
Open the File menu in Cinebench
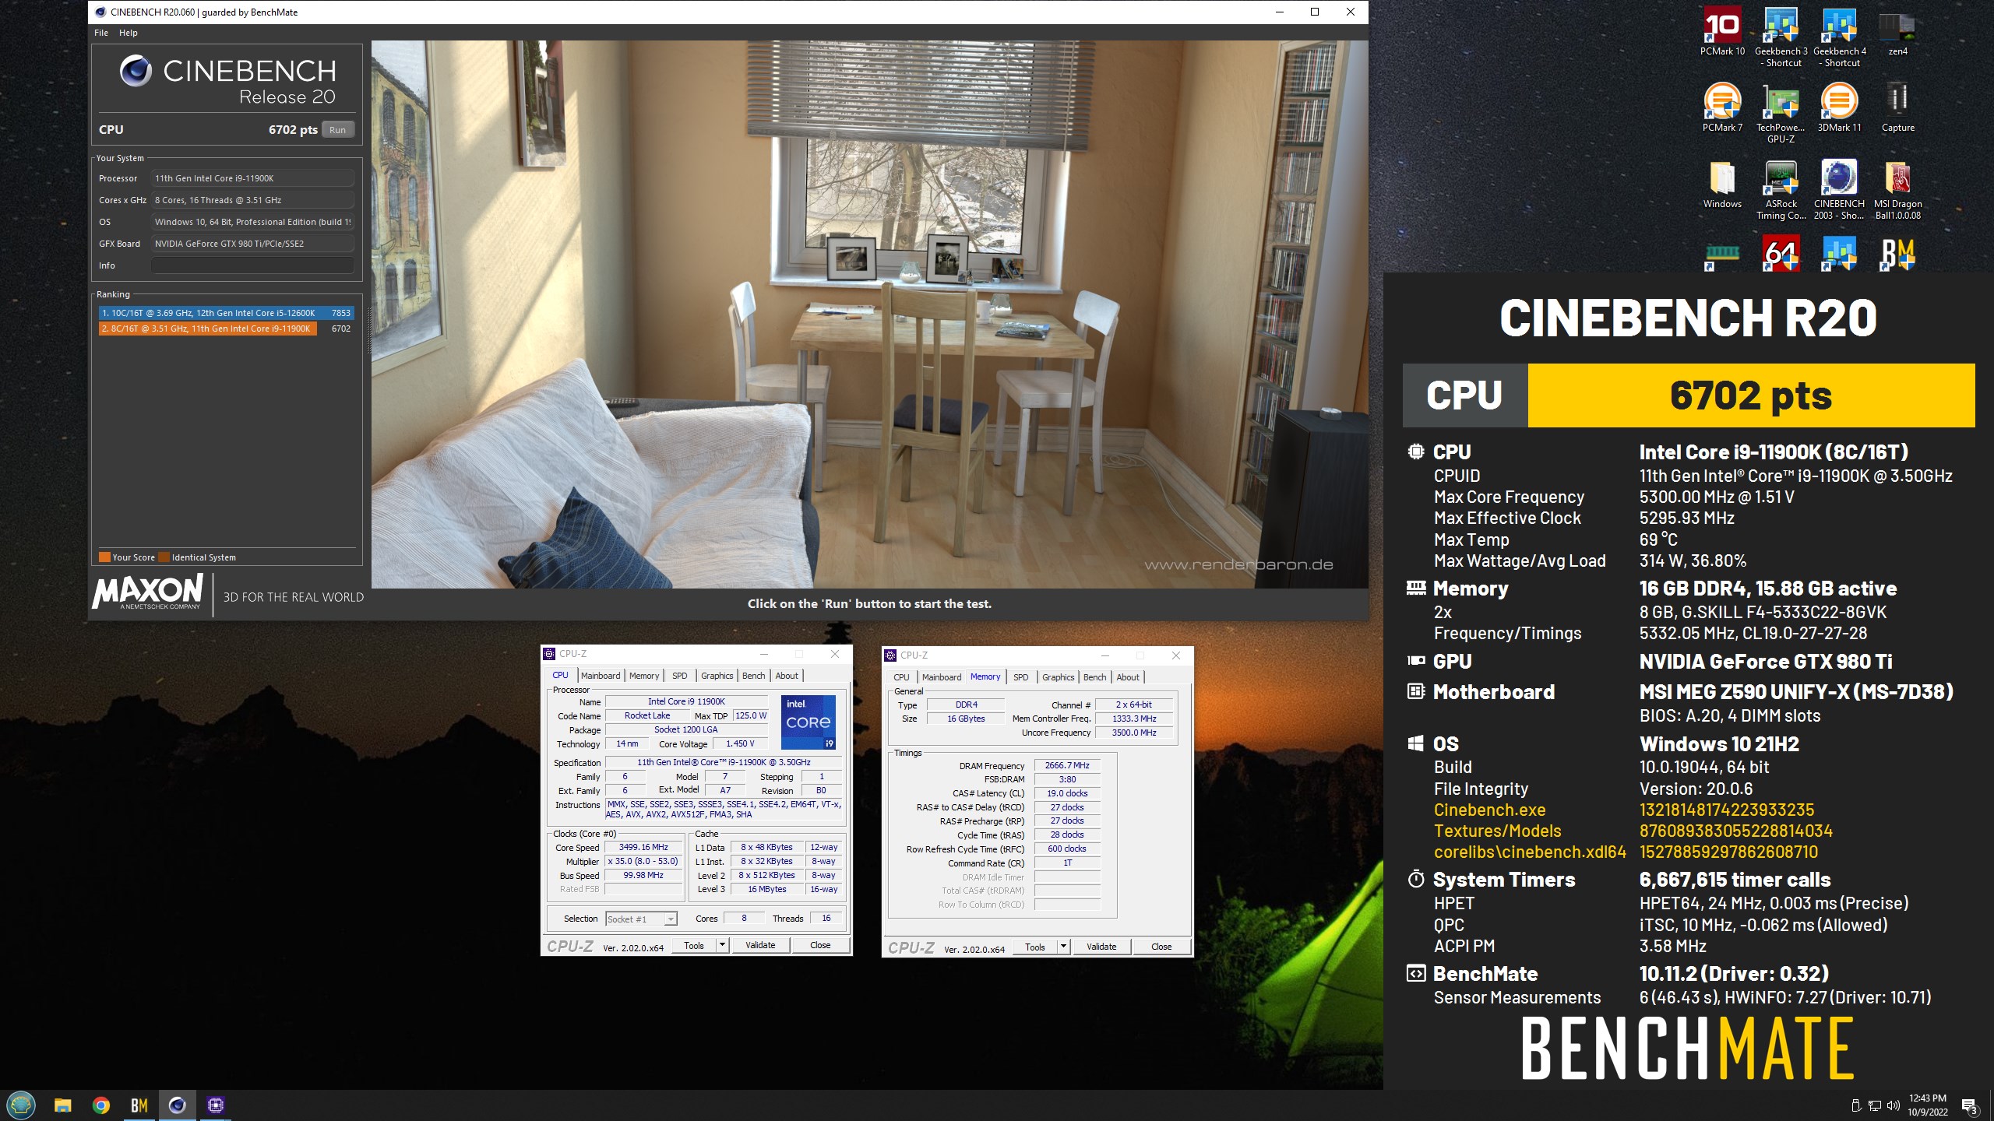101,33
